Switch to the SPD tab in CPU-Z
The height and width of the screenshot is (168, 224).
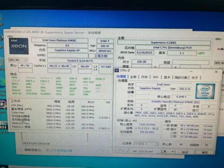[x=155, y=77]
